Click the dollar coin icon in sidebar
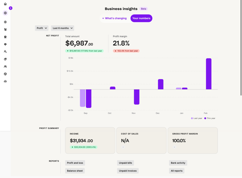 tap(5, 22)
